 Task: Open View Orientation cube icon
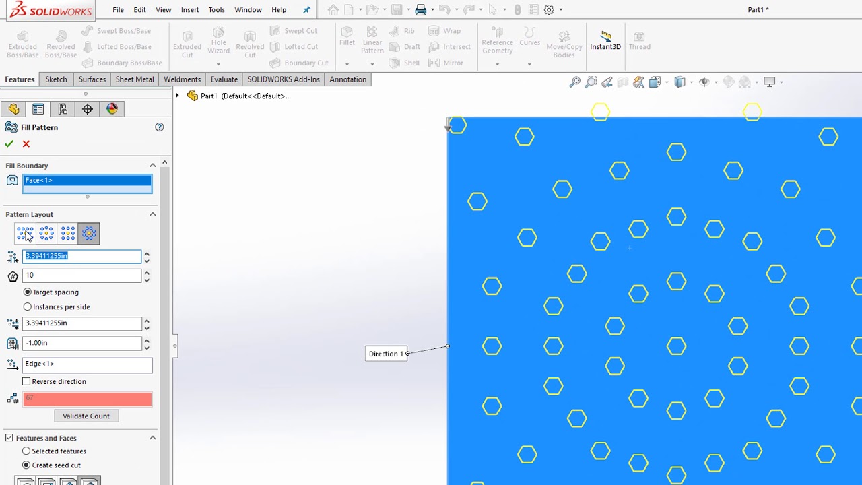click(x=655, y=82)
